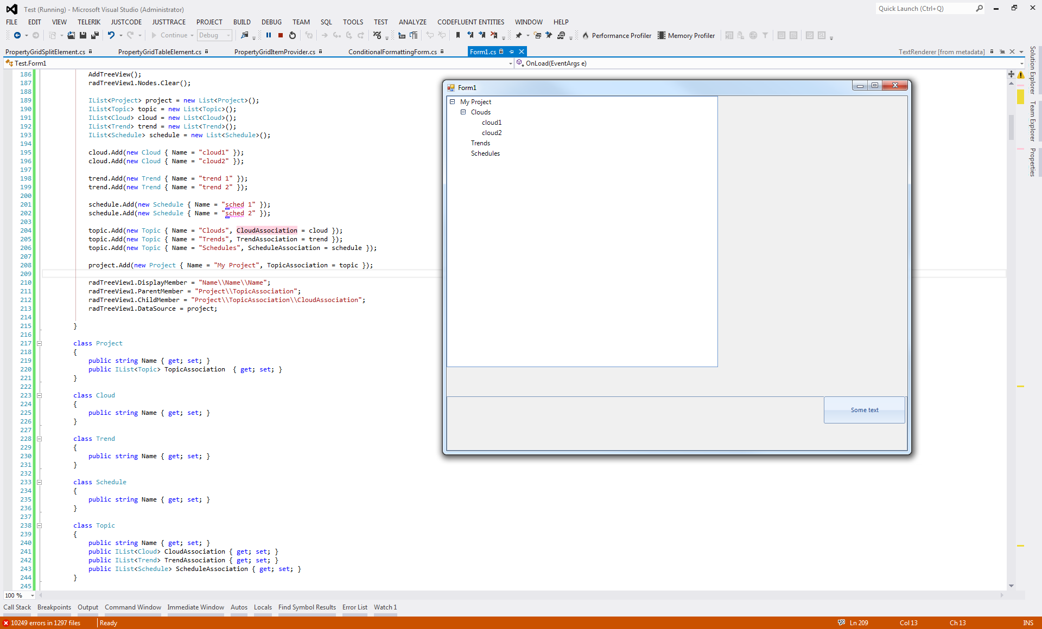Open the CODEFLUENT ENTITIES menu
The image size is (1042, 629).
(471, 22)
